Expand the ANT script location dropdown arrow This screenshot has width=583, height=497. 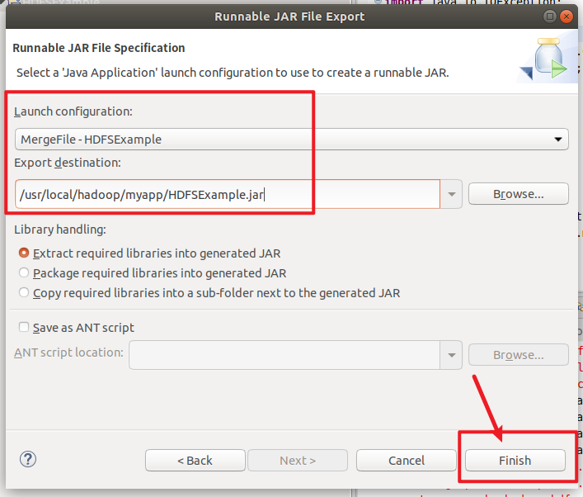click(452, 355)
